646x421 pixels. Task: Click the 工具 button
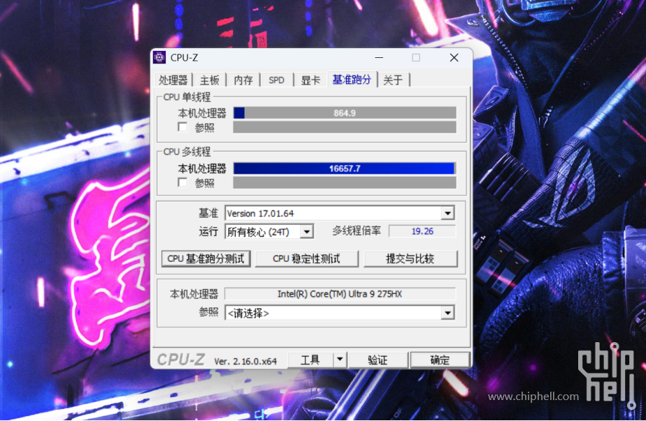[310, 360]
